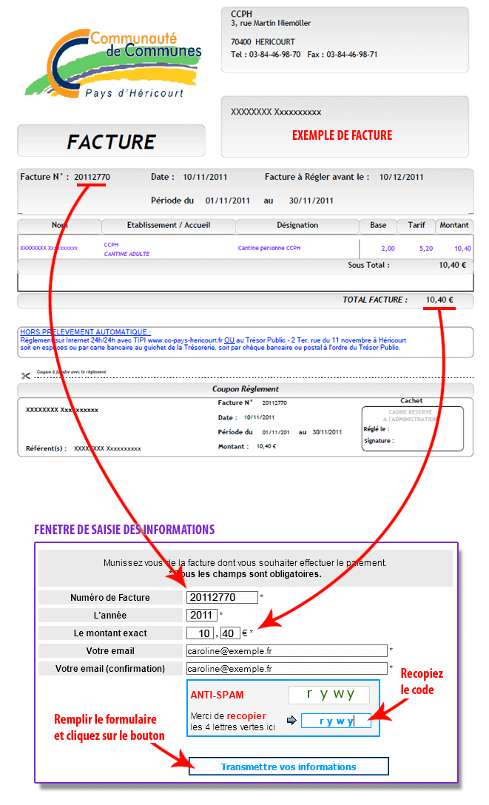Select the Montant column header

[453, 225]
